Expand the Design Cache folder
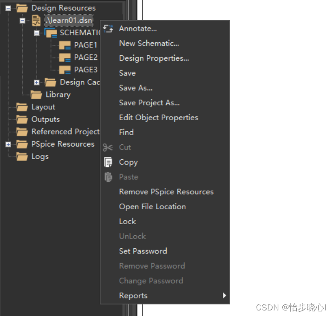Screen dimensions: 333x316 [37, 83]
